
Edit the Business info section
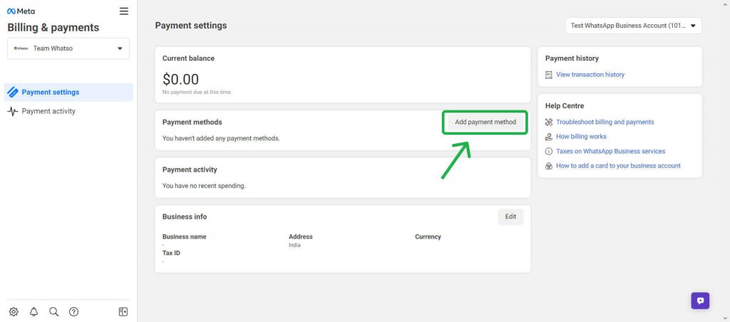pyautogui.click(x=510, y=217)
